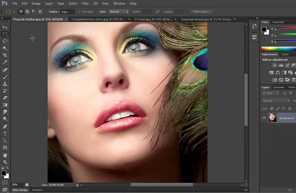Open the Style dropdown in options bar
Image resolution: width=296 pixels, height=193 pixels.
(119, 12)
